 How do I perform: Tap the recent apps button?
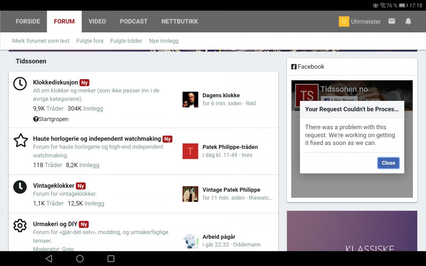pyautogui.click(x=111, y=258)
